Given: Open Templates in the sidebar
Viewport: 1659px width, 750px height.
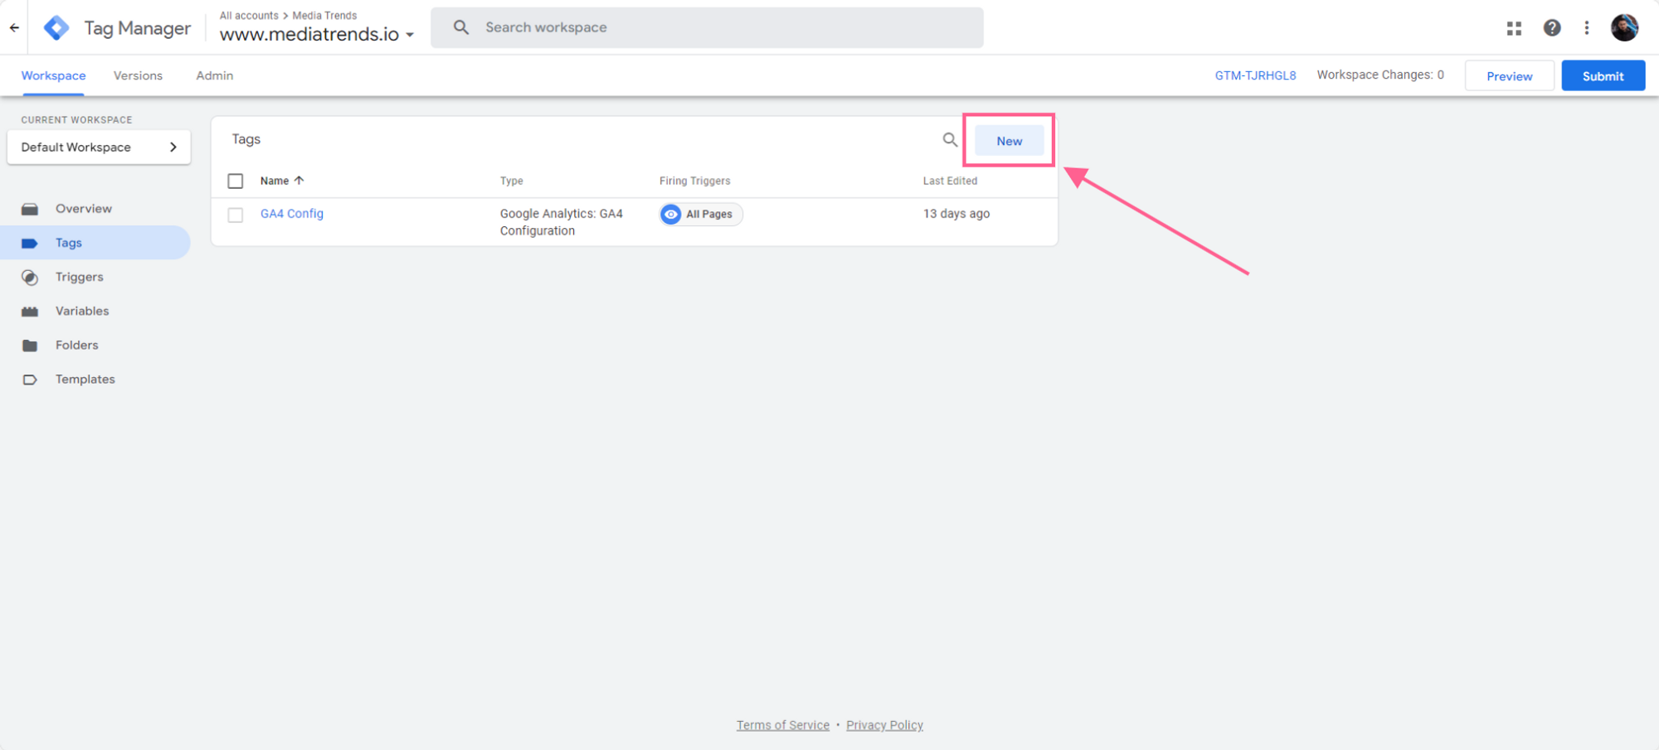Looking at the screenshot, I should pyautogui.click(x=95, y=380).
